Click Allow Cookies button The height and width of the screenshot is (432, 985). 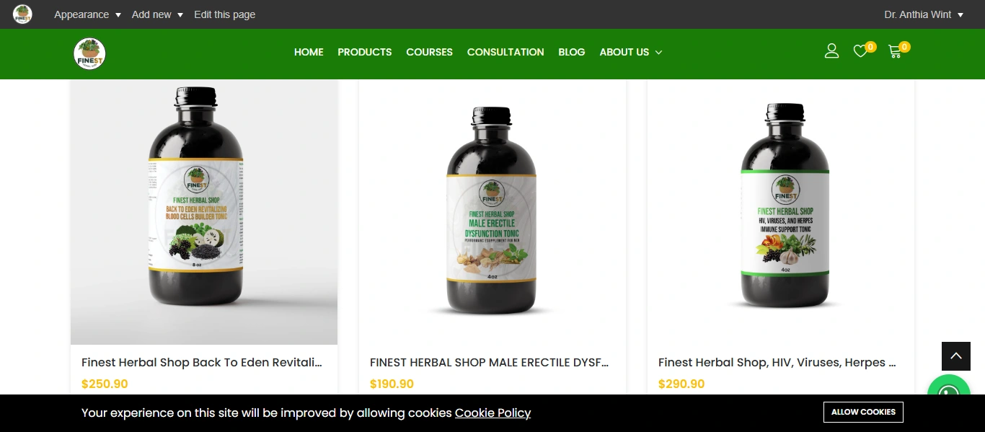[863, 412]
